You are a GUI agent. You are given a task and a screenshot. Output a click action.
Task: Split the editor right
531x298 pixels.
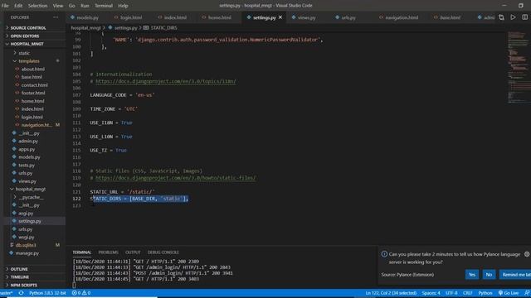tap(524, 17)
